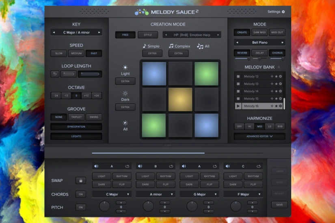The width and height of the screenshot is (335, 223).
Task: Stop Melody 12 square icon
Action: 238,76
